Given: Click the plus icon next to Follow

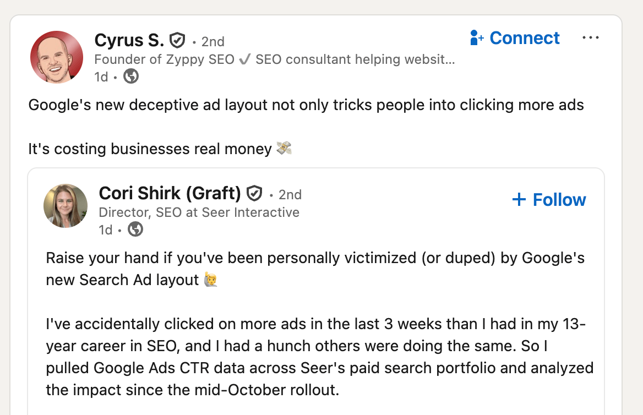Looking at the screenshot, I should 519,199.
